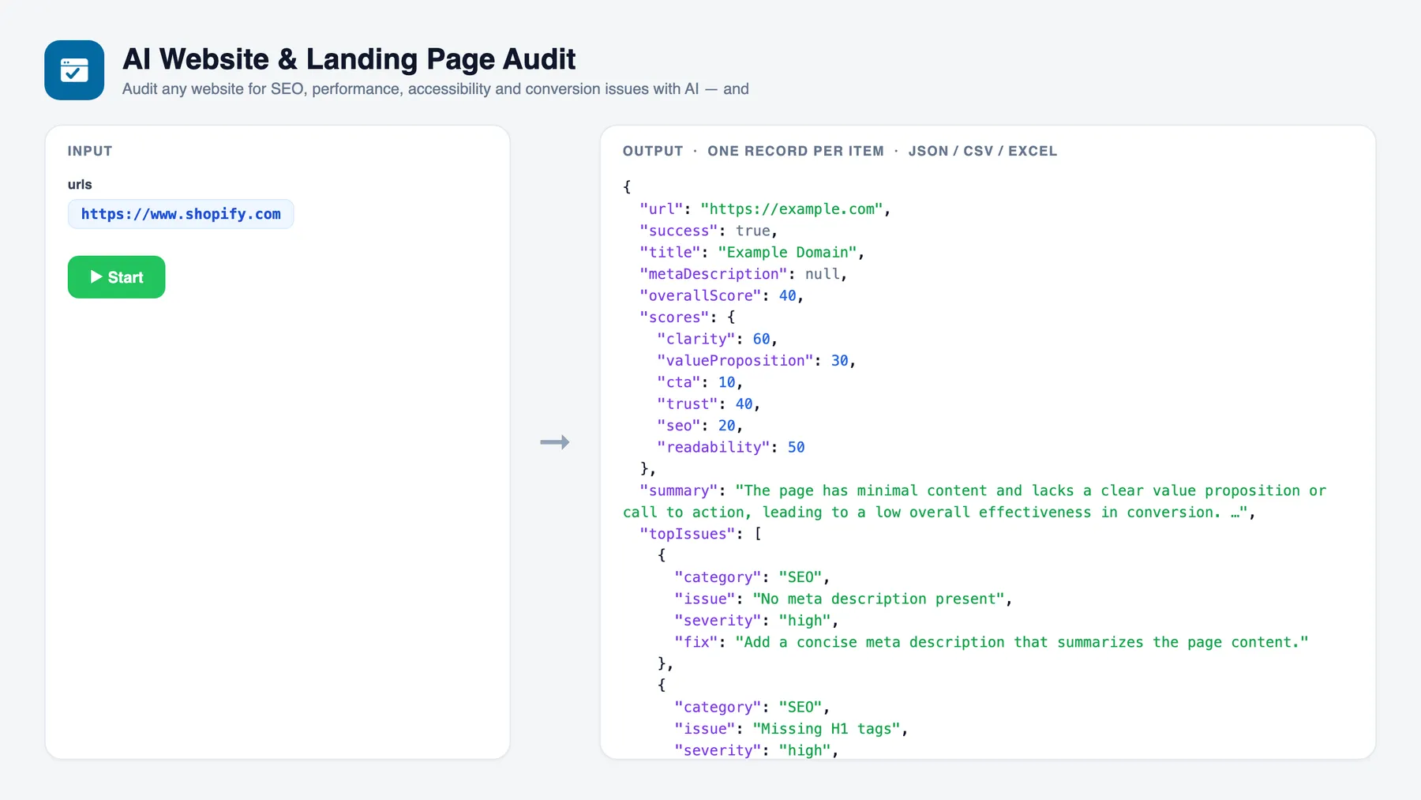The height and width of the screenshot is (800, 1421).
Task: Click the "scores": { key
Action: (688, 317)
